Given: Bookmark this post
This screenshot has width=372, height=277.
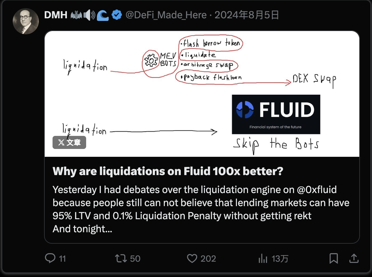Looking at the screenshot, I should click(x=333, y=259).
